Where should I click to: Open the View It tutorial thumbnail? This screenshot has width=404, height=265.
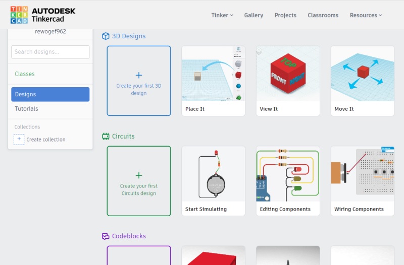pyautogui.click(x=288, y=74)
